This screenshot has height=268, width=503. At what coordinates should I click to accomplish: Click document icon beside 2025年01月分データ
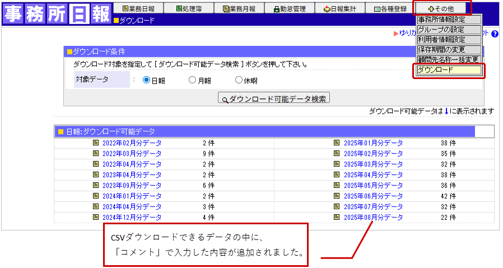(337, 142)
